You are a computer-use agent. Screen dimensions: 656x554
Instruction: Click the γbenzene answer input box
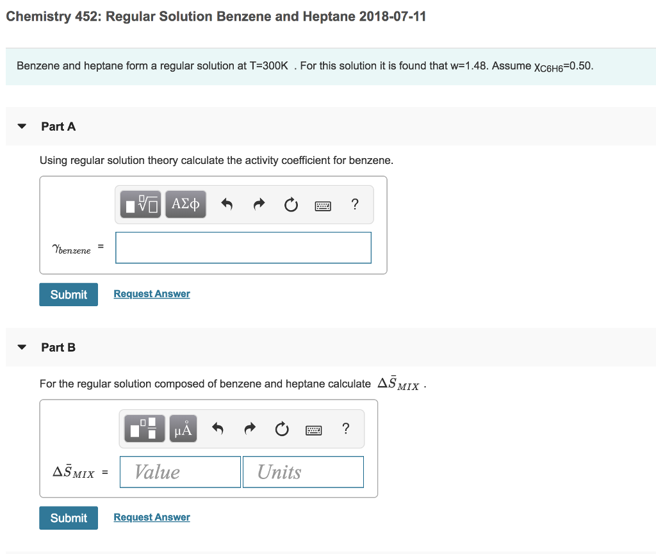point(243,247)
